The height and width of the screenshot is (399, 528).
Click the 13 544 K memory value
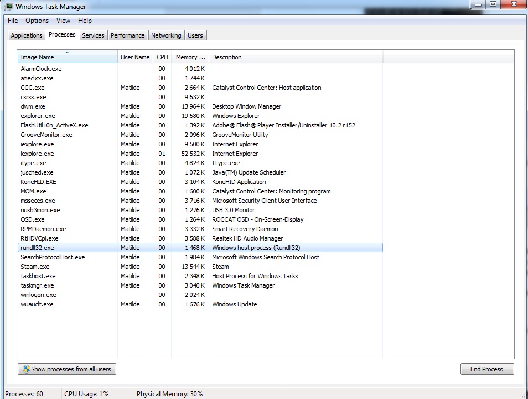click(193, 267)
